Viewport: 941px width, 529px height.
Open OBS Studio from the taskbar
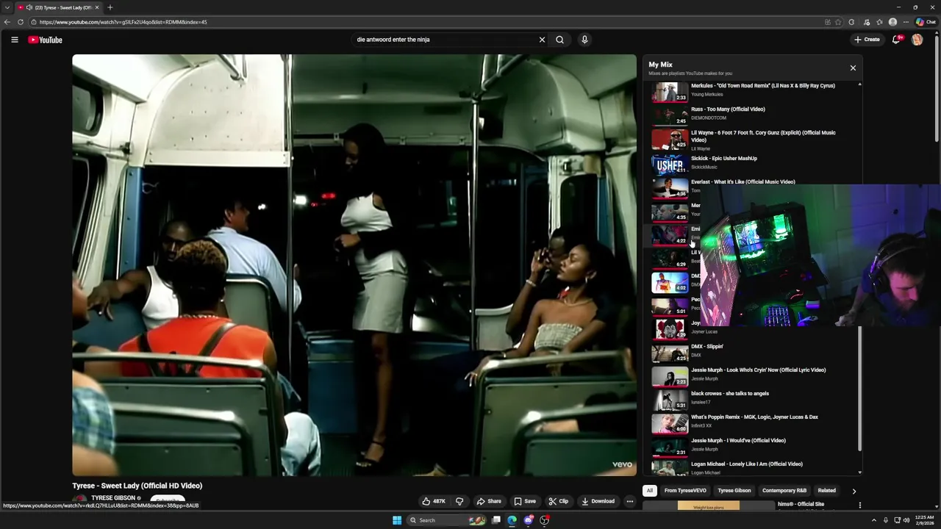click(544, 520)
